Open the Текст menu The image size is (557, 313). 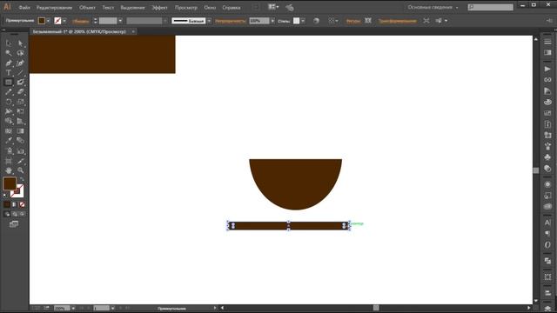tap(108, 8)
